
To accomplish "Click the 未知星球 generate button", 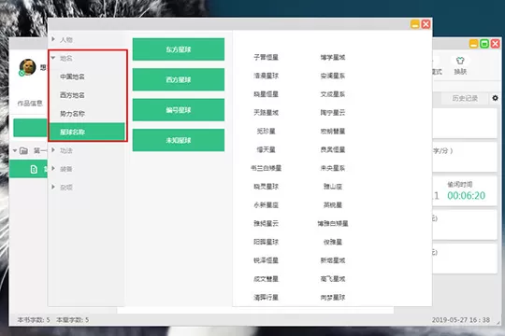I will pos(179,140).
